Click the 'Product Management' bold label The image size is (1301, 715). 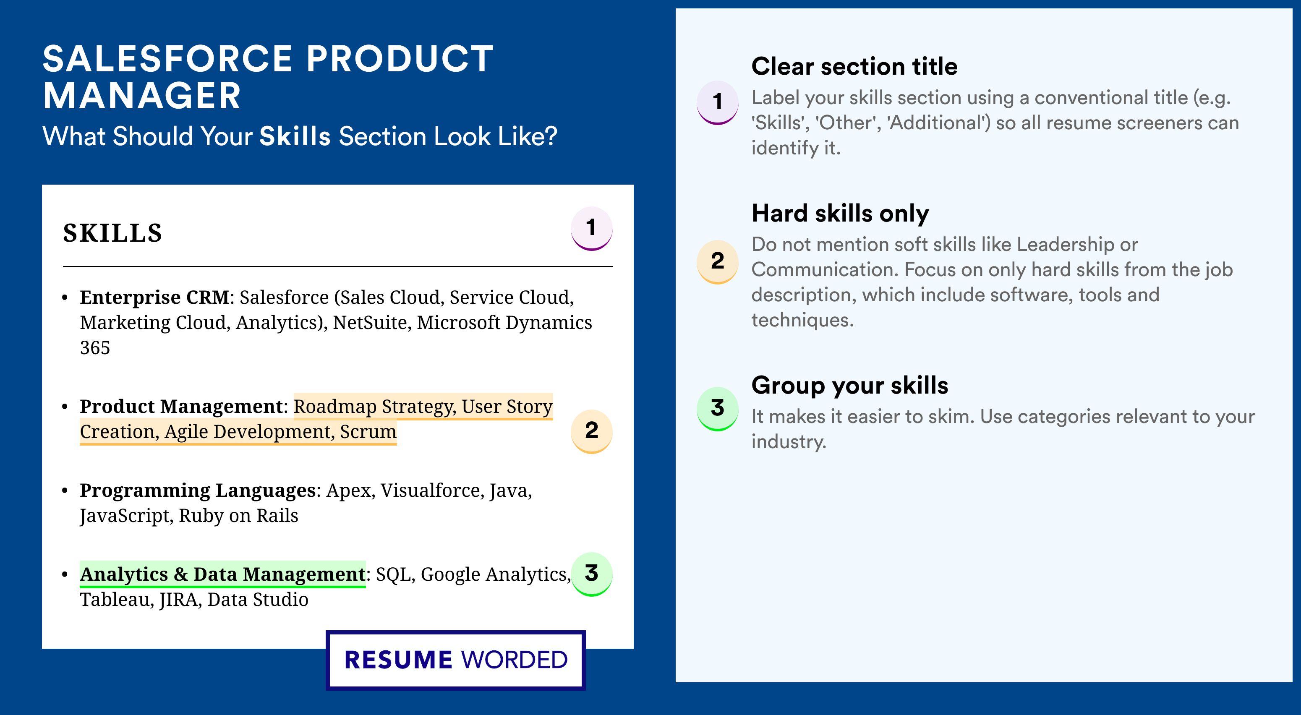pos(181,406)
